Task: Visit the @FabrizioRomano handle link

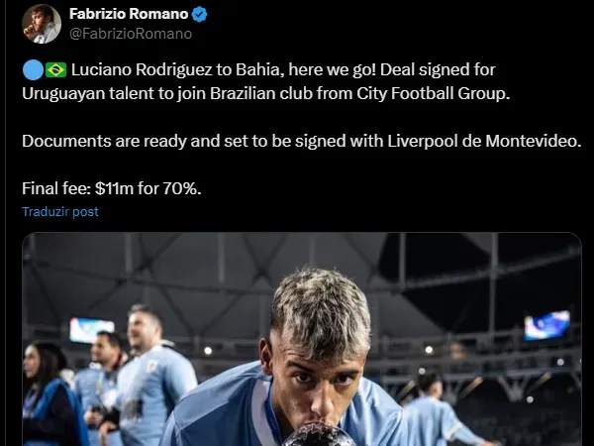Action: 130,33
